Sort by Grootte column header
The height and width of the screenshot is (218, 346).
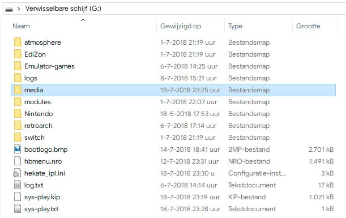[x=308, y=26]
